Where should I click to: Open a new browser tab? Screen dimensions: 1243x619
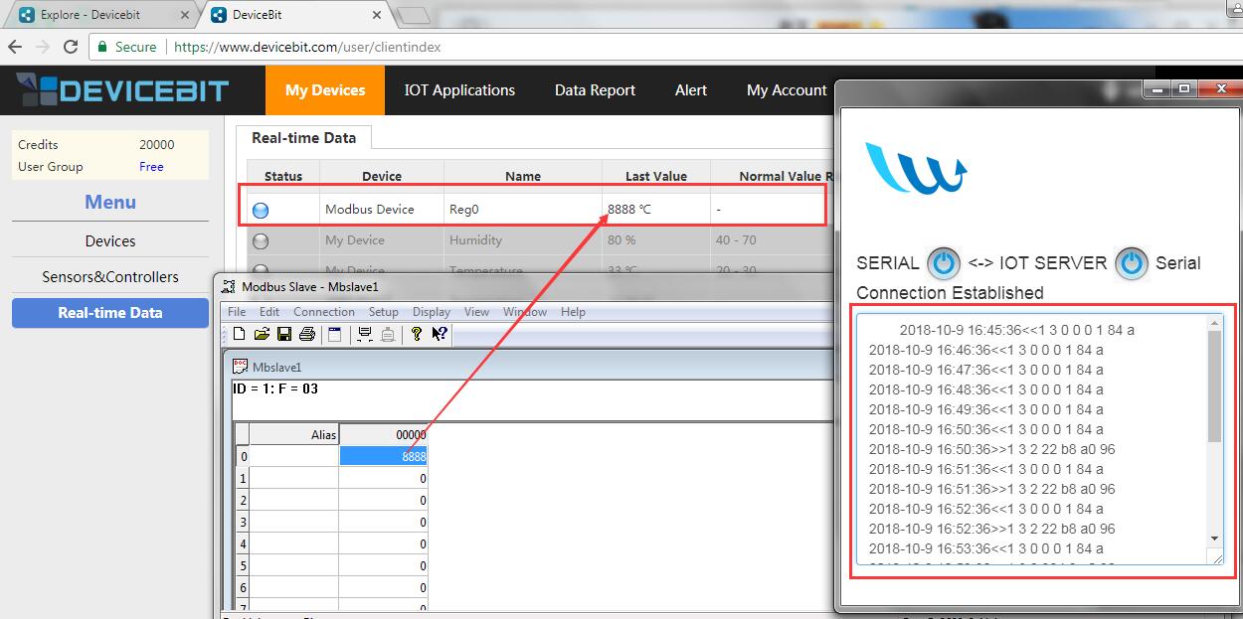[x=413, y=16]
